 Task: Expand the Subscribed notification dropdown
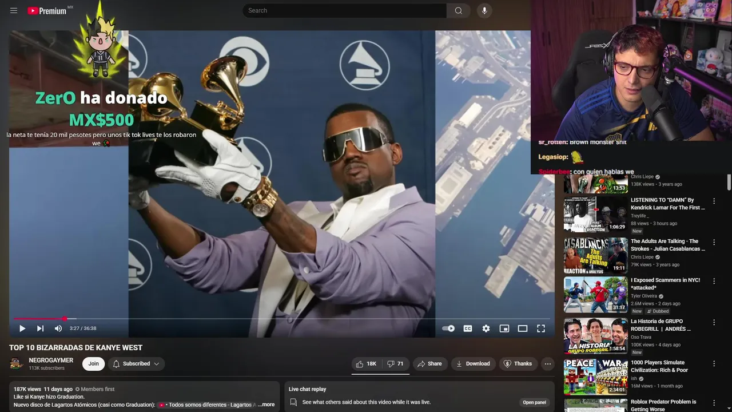(136, 363)
